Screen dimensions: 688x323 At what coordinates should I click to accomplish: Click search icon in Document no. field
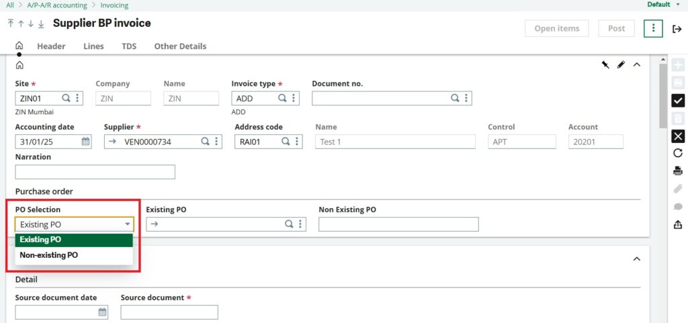click(454, 98)
